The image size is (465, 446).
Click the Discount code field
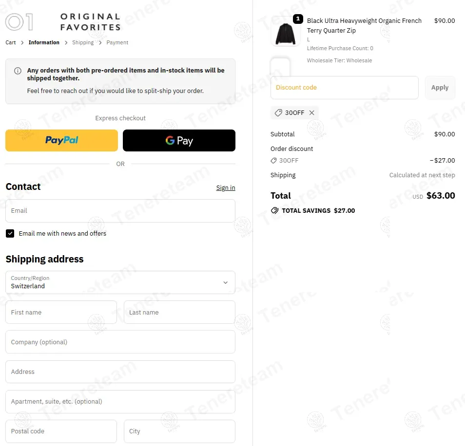coord(344,88)
